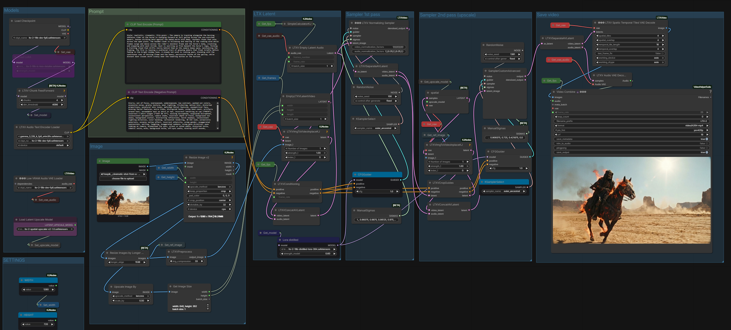Open the ckpt_name dropdown in Load Checkpoint
This screenshot has width=731, height=330.
pos(39,38)
